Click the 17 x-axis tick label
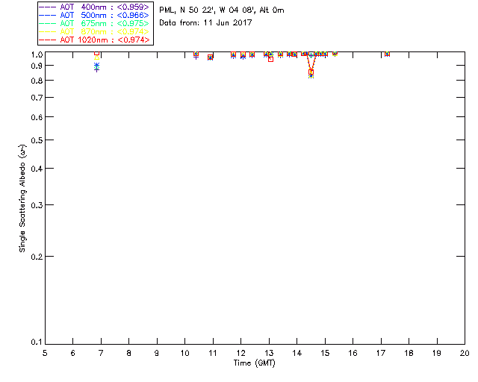The width and height of the screenshot is (478, 382). click(381, 353)
